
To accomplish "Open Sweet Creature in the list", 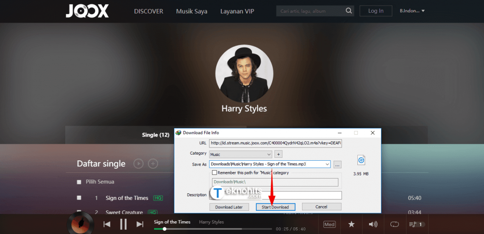I will coord(124,212).
